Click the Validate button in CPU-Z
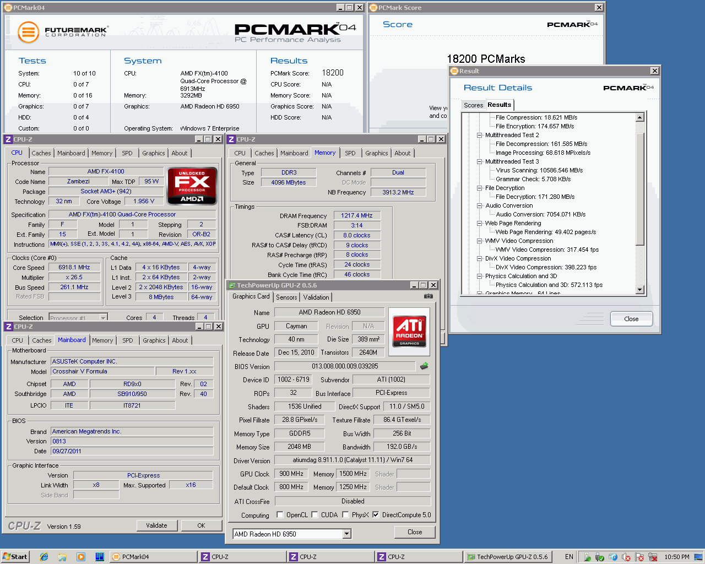Image resolution: width=705 pixels, height=564 pixels. point(156,525)
